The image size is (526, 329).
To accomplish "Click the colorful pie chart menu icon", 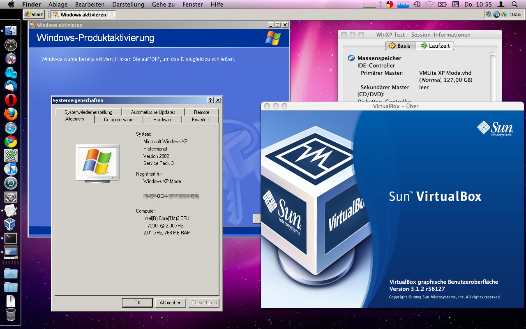I will (x=390, y=5).
